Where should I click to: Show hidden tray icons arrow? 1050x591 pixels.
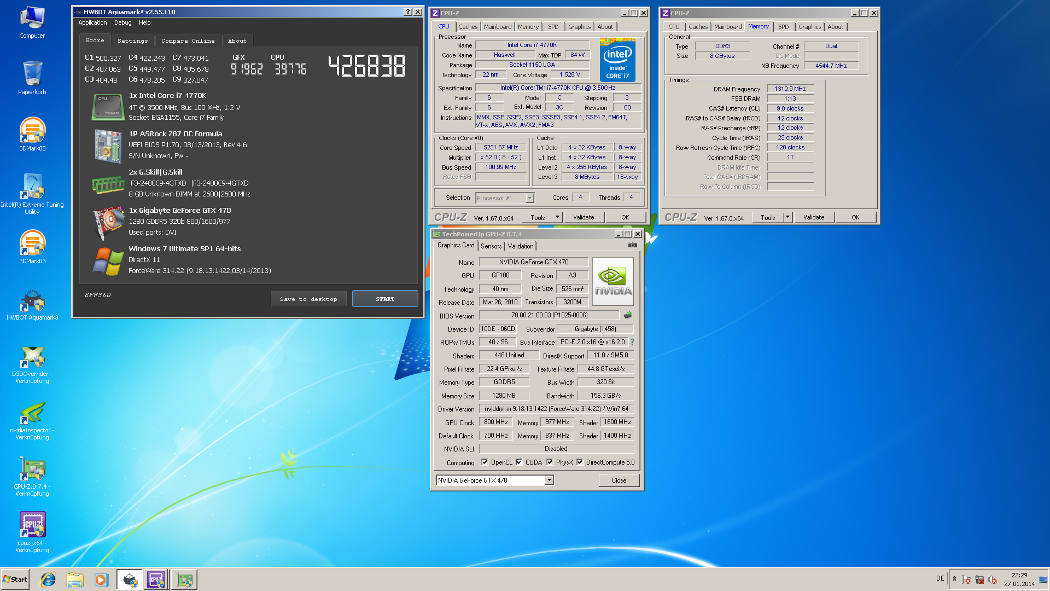[954, 579]
